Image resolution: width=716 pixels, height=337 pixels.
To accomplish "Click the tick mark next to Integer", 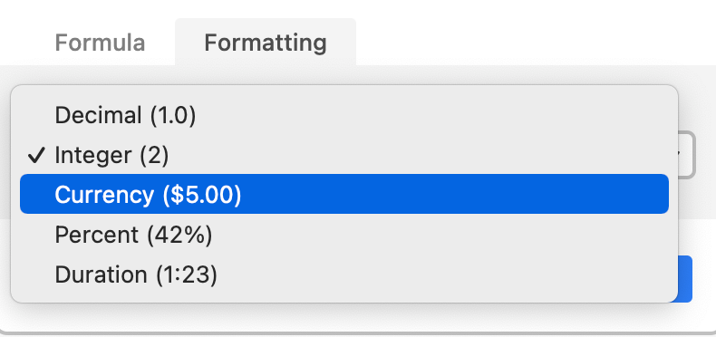I will [36, 155].
